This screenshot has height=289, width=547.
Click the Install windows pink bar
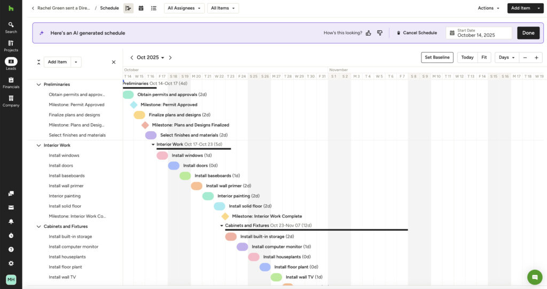pyautogui.click(x=162, y=156)
